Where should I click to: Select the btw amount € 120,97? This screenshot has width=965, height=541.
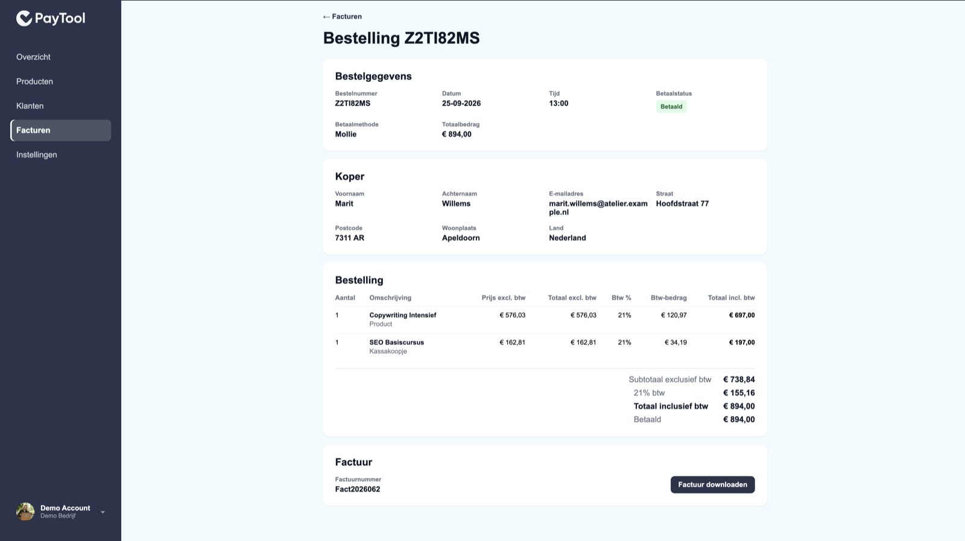[x=674, y=315]
